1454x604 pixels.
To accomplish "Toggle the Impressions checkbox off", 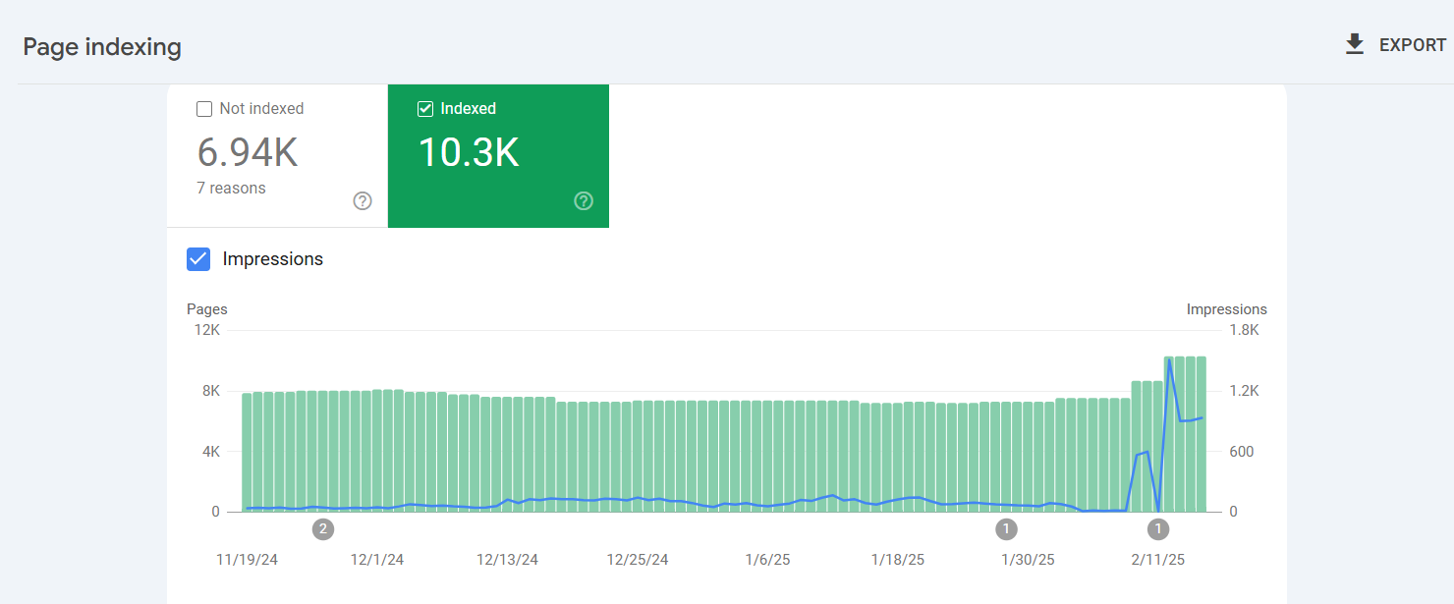I will 198,259.
